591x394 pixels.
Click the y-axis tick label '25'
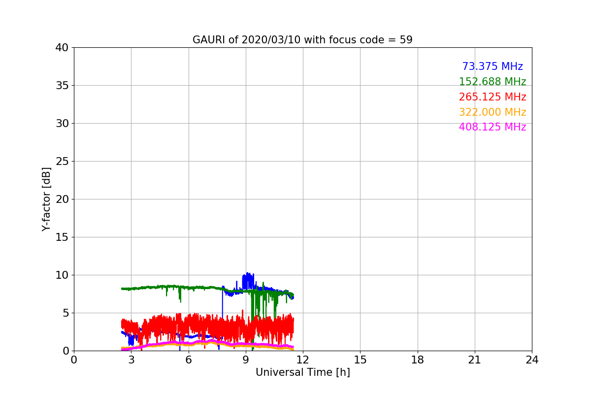tap(62, 162)
